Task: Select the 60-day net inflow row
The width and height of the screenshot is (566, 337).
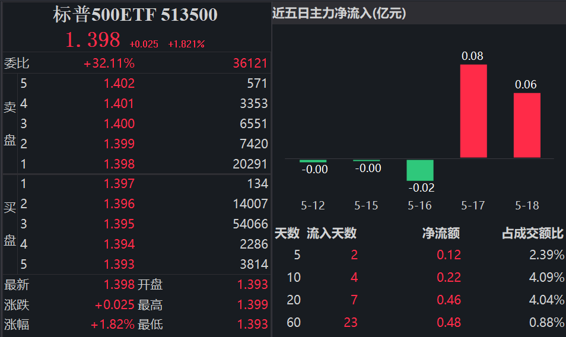Action: click(x=418, y=323)
